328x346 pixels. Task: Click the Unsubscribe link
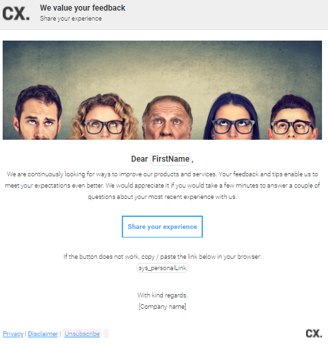(x=82, y=333)
